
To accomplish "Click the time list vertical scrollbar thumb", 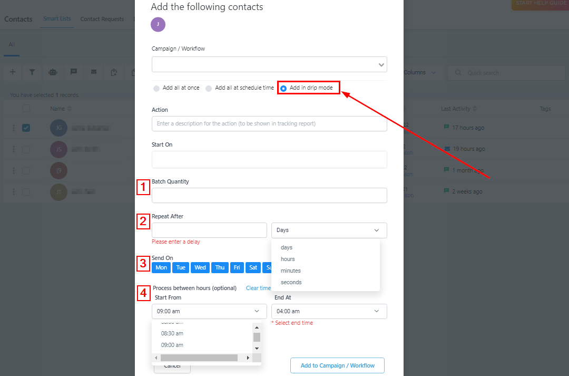I will pyautogui.click(x=257, y=337).
